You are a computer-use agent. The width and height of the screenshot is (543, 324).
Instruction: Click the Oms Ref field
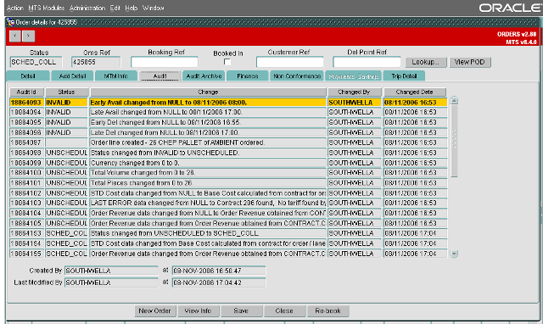pos(96,62)
